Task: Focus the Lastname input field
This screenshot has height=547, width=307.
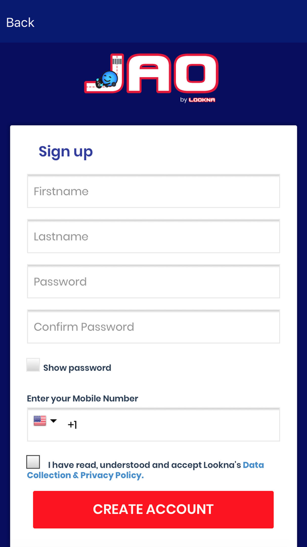Action: pyautogui.click(x=153, y=236)
